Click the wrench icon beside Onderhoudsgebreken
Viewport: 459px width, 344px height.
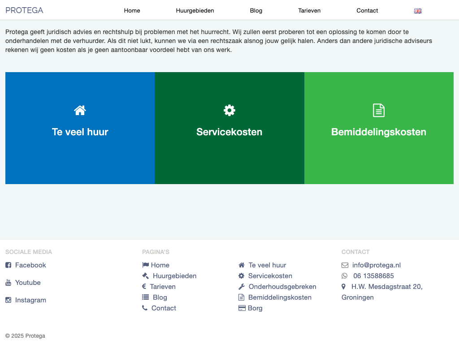(241, 287)
